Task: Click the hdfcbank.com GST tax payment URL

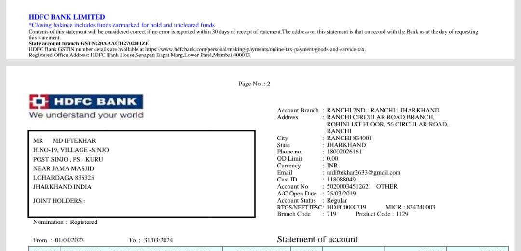Action: (256, 50)
